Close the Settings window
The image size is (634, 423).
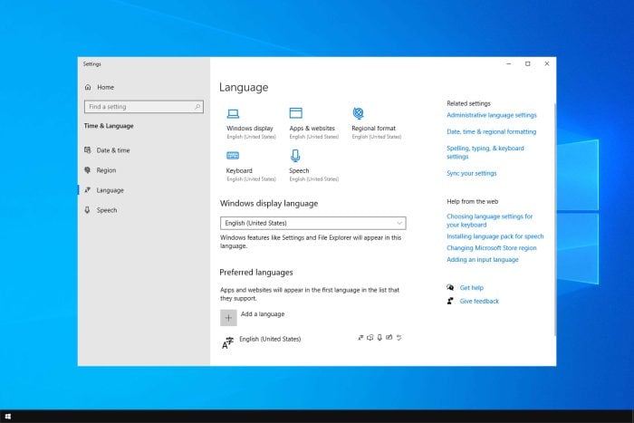click(x=547, y=64)
